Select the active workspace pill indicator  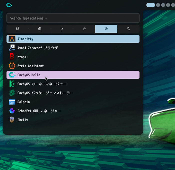(151, 5)
